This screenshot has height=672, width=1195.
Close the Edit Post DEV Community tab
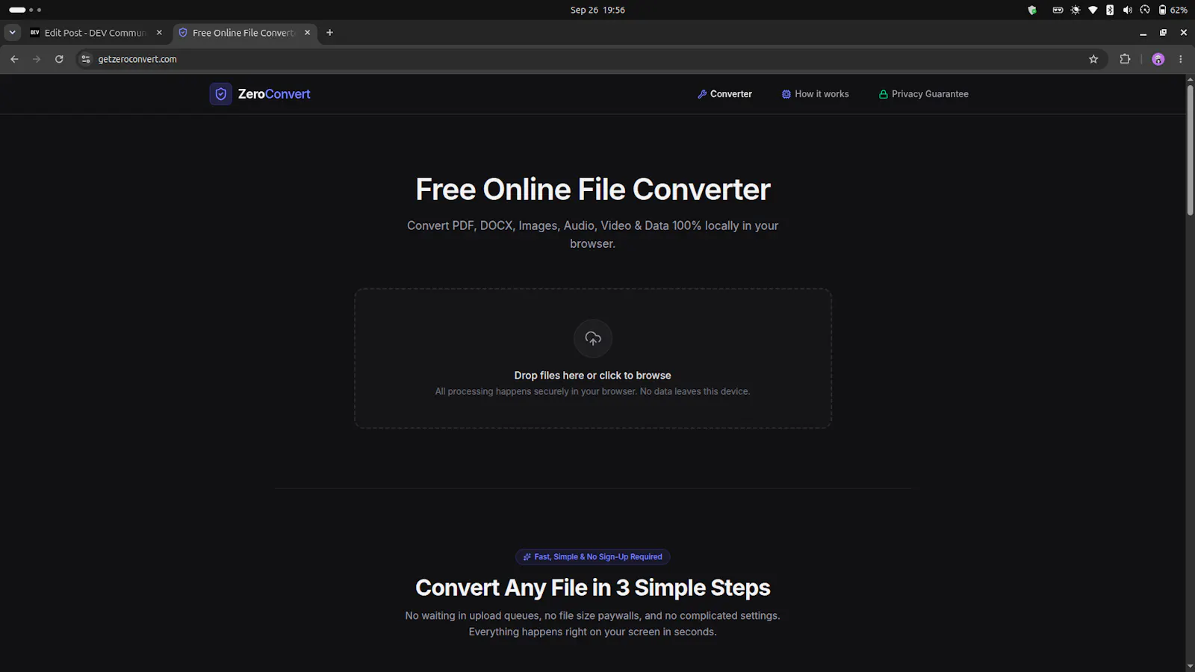point(159,33)
